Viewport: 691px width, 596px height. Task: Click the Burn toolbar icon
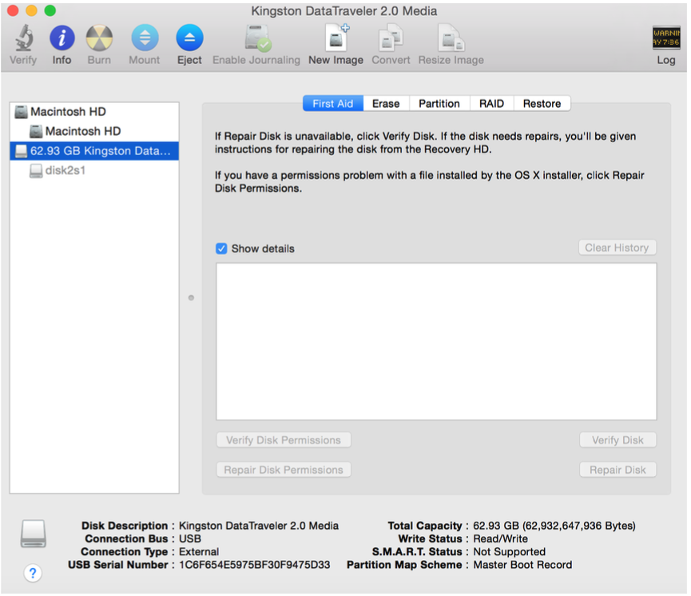tap(99, 38)
